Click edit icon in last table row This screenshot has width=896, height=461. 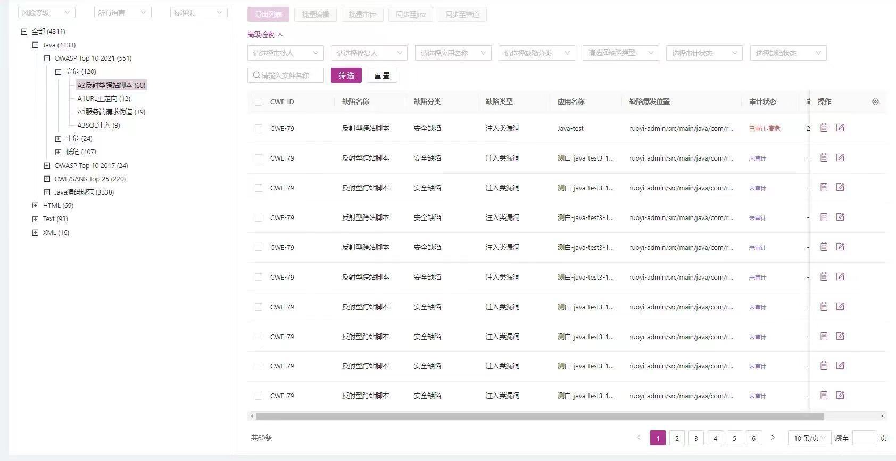point(840,395)
